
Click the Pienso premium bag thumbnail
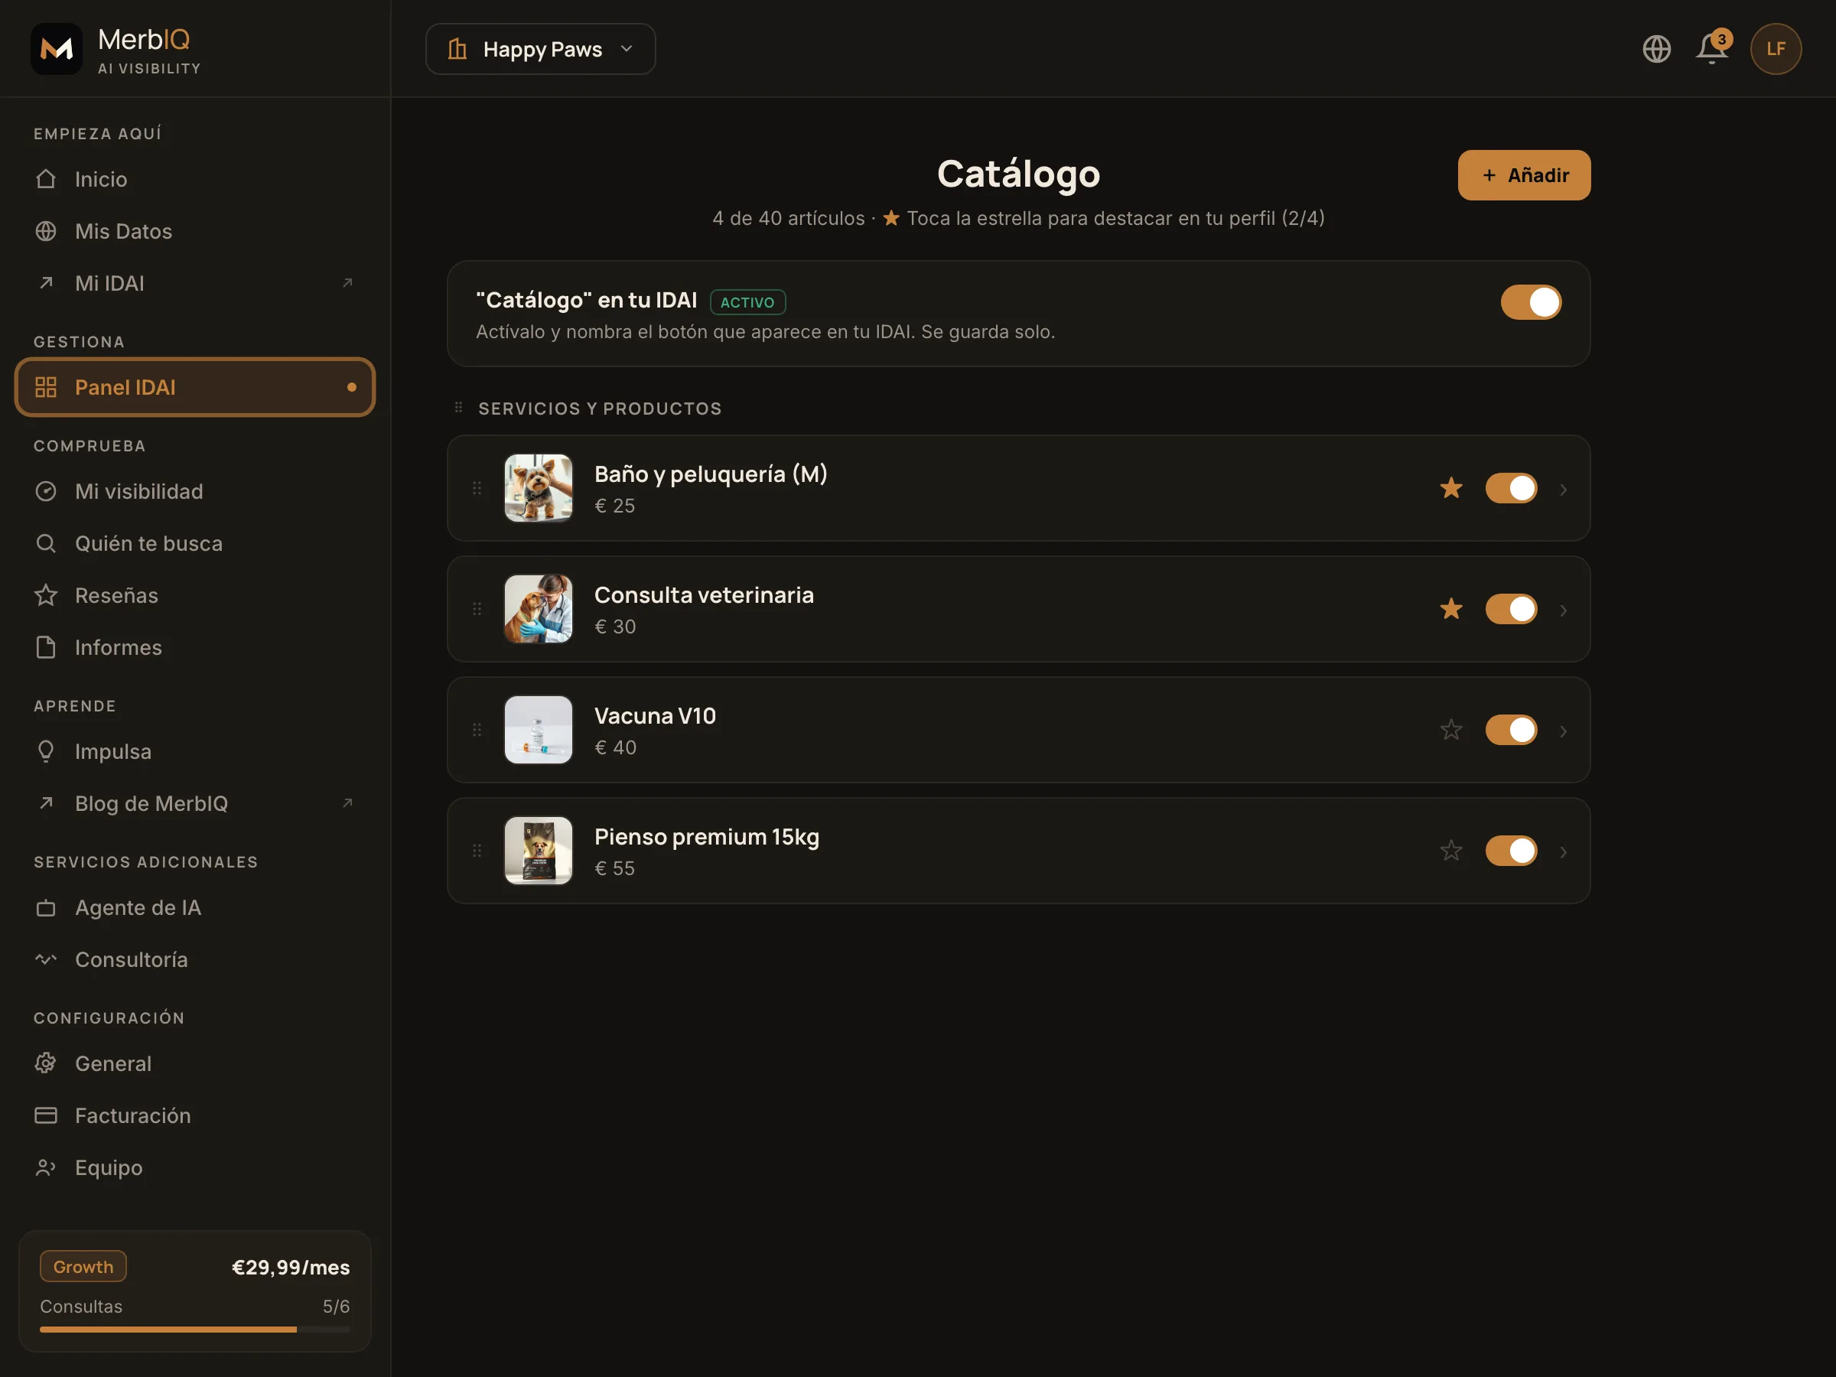[538, 851]
